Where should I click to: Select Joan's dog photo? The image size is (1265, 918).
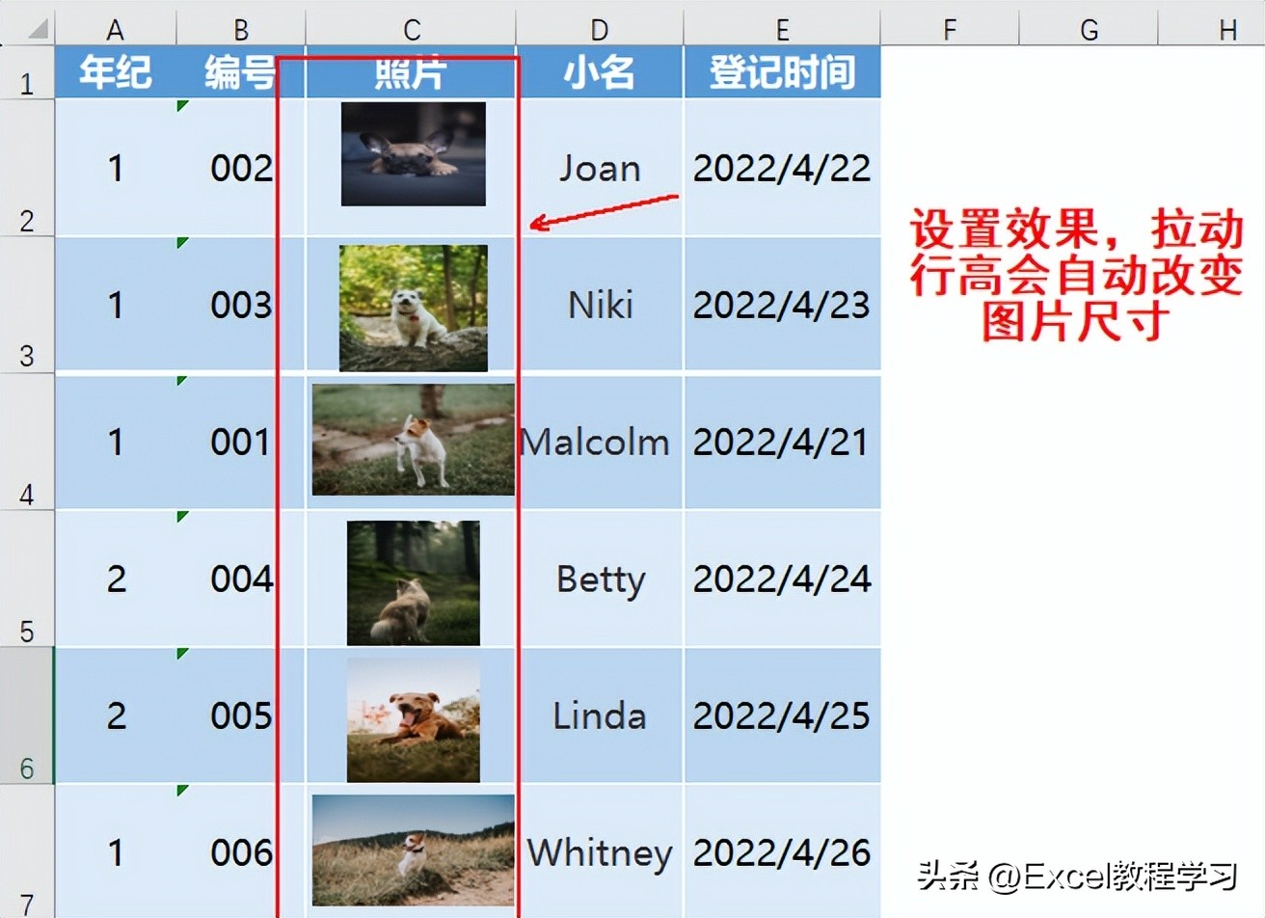(x=414, y=154)
